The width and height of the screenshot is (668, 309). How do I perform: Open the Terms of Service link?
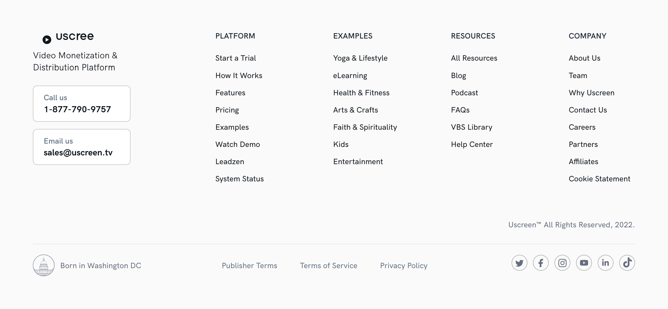tap(329, 265)
